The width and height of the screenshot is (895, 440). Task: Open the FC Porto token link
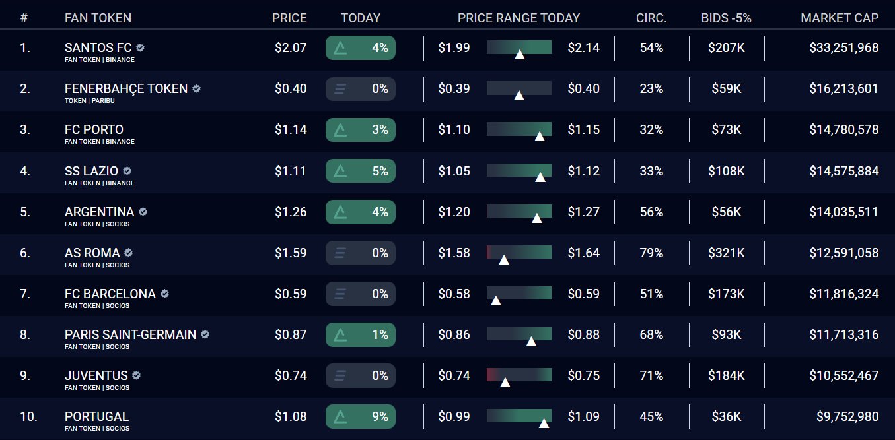click(x=94, y=129)
